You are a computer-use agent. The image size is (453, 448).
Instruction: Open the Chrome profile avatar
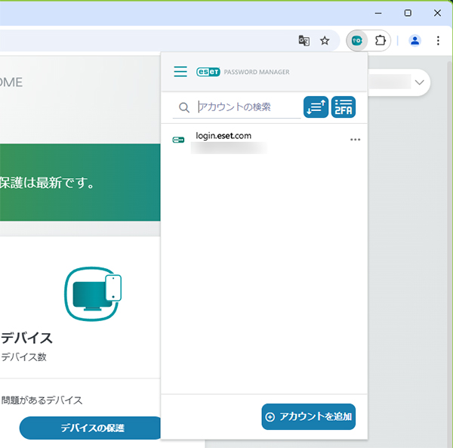point(414,41)
